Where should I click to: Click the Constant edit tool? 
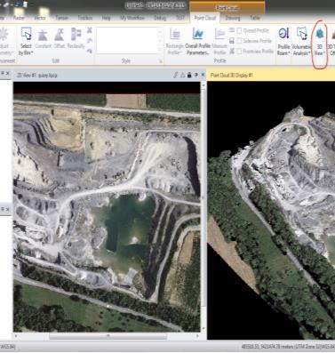[44, 38]
